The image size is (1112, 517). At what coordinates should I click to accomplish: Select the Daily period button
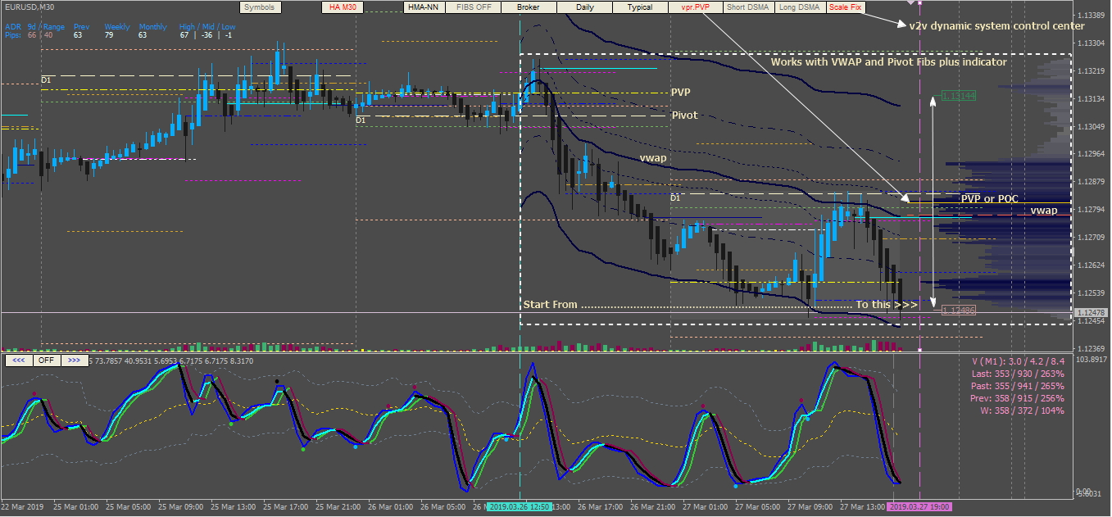(x=585, y=7)
